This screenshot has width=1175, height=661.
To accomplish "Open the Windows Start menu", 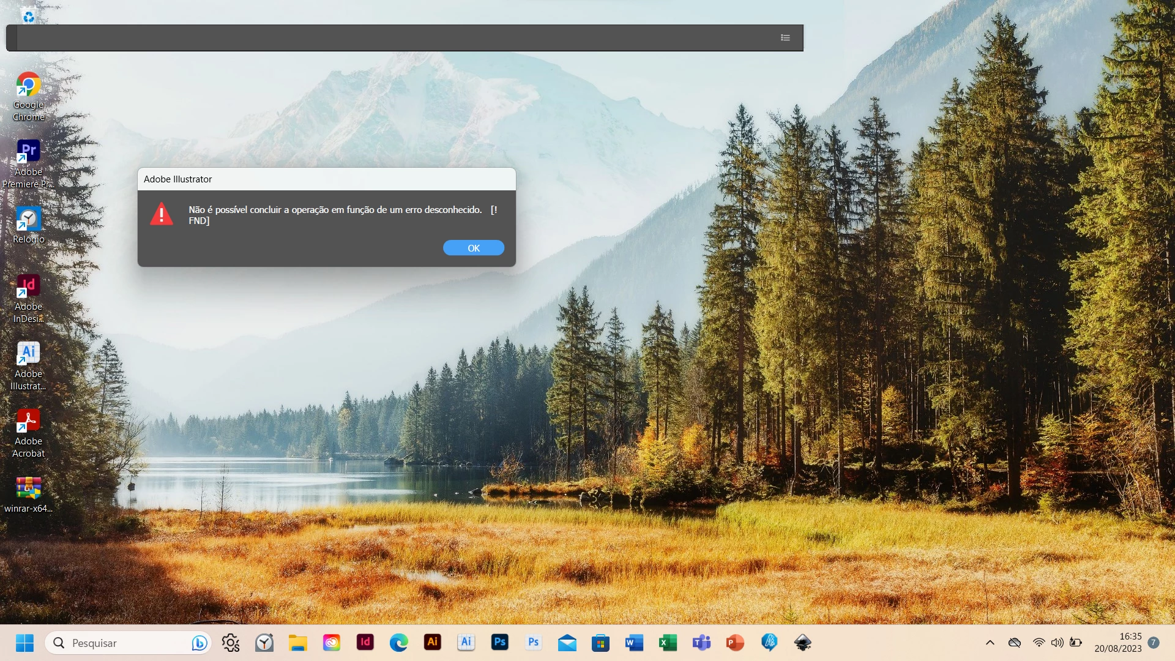I will [24, 643].
